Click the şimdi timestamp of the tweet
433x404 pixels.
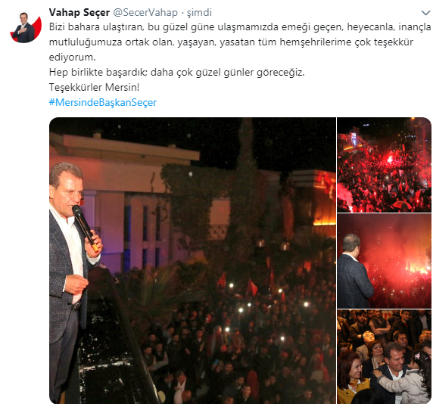(199, 13)
